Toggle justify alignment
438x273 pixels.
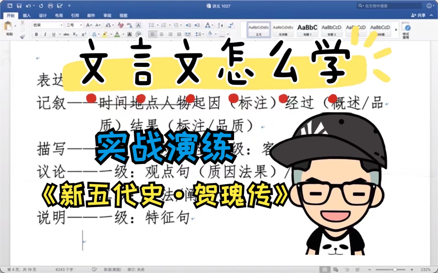(179, 34)
